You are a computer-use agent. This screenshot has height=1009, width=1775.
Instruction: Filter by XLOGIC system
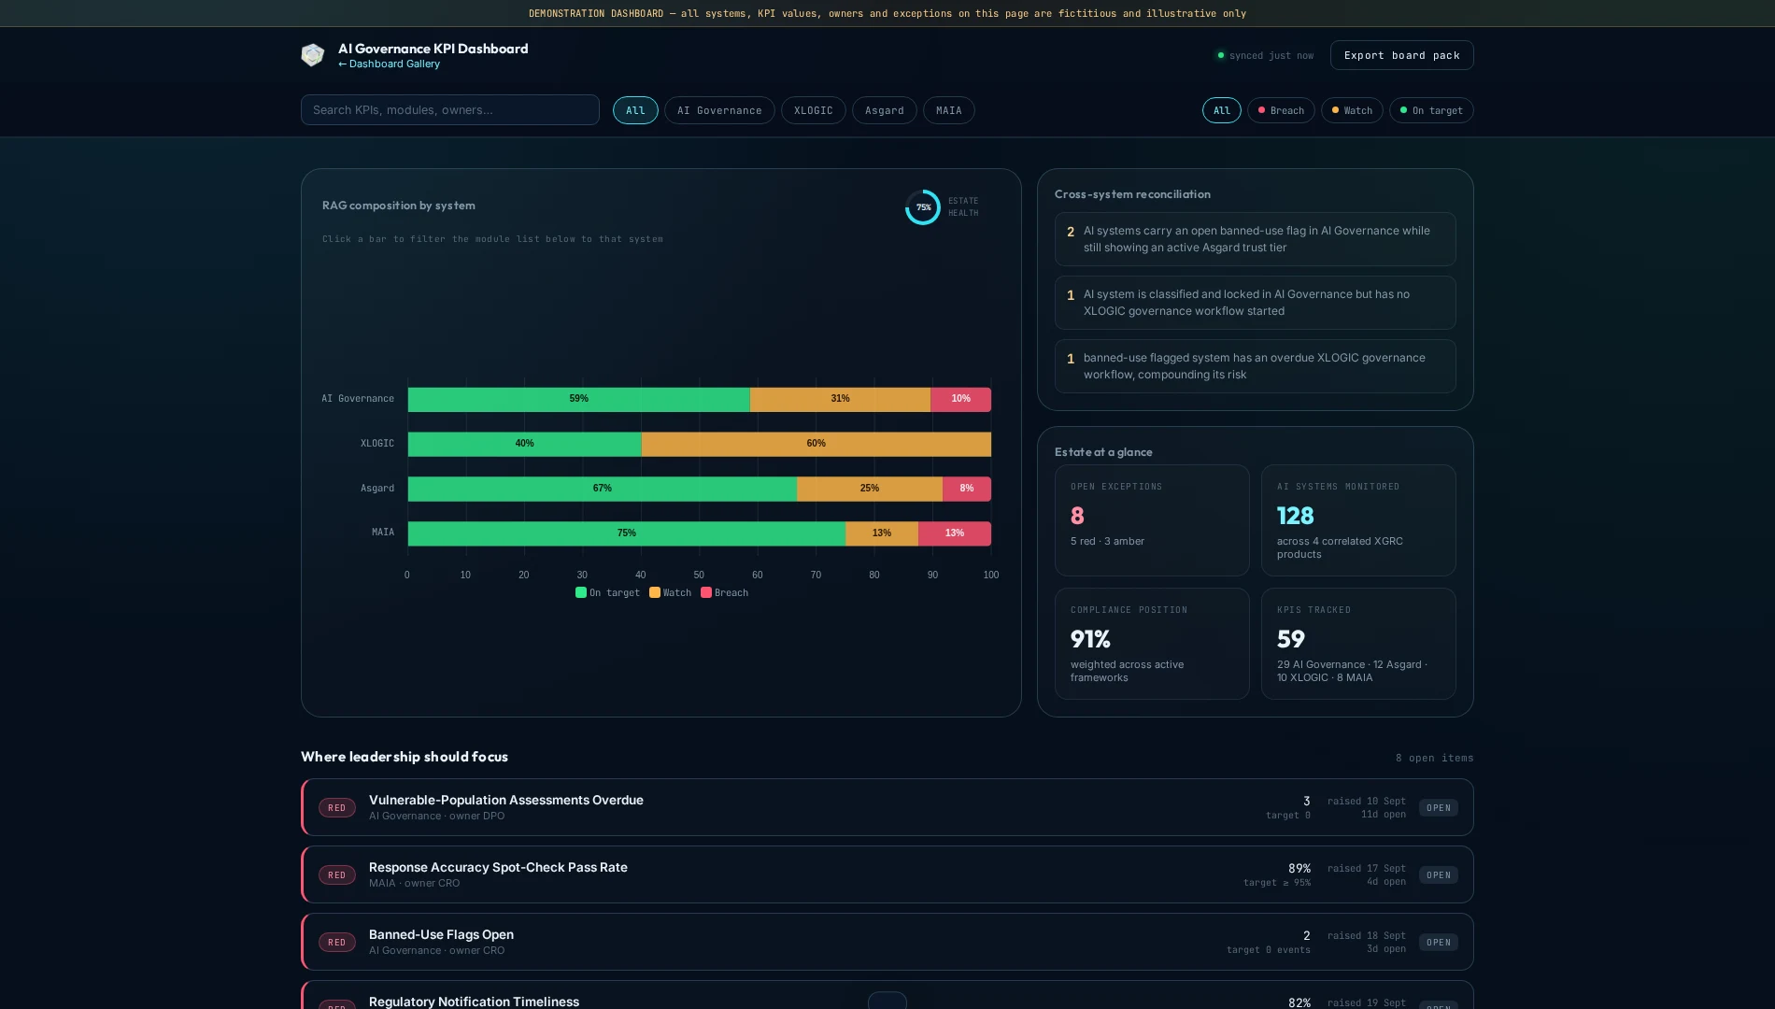click(x=813, y=110)
